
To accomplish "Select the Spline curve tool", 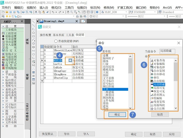I will click(x=34, y=51).
